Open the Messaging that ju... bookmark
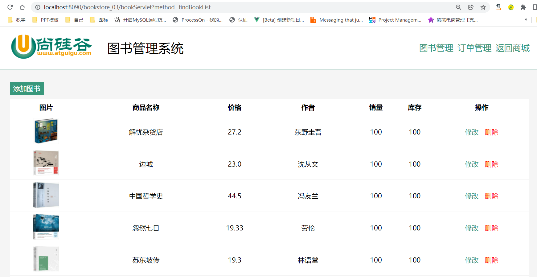Screen dimensions: 537x277 337,20
